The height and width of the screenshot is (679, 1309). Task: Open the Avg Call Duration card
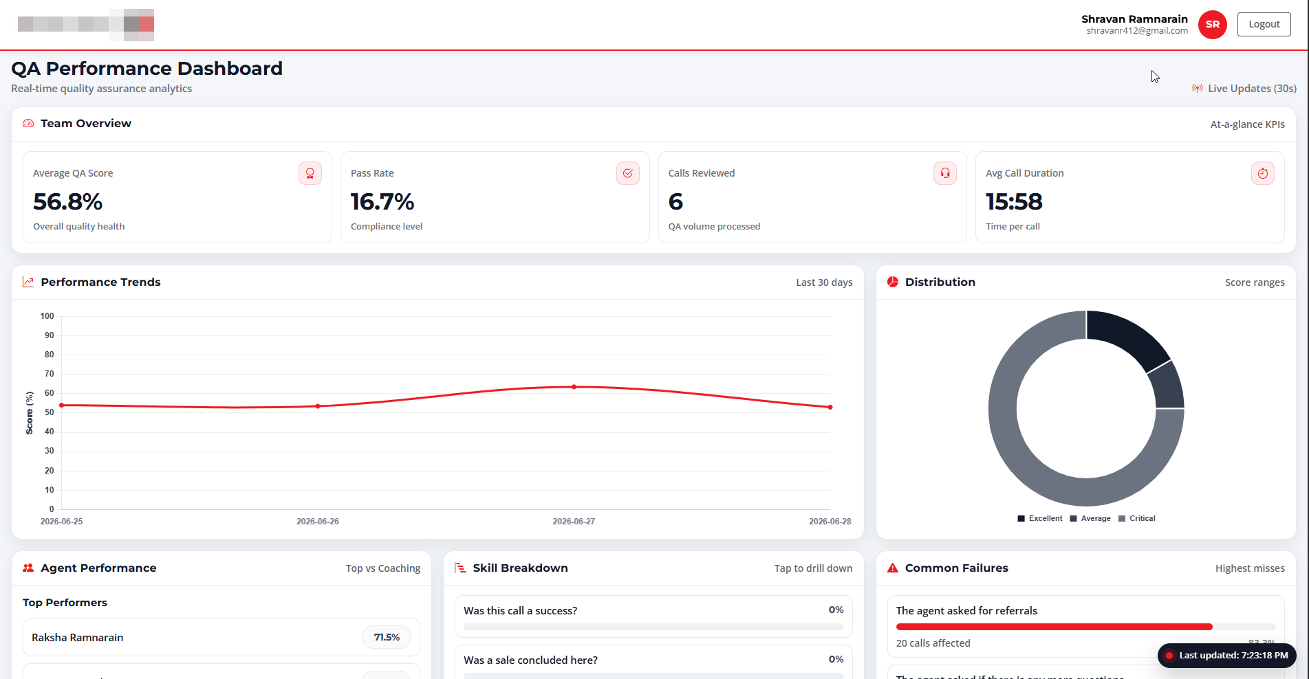(1130, 197)
